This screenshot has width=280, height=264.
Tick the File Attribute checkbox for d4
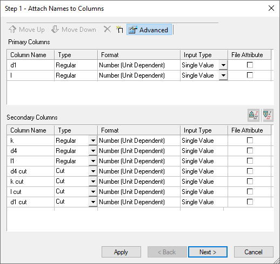coord(250,150)
